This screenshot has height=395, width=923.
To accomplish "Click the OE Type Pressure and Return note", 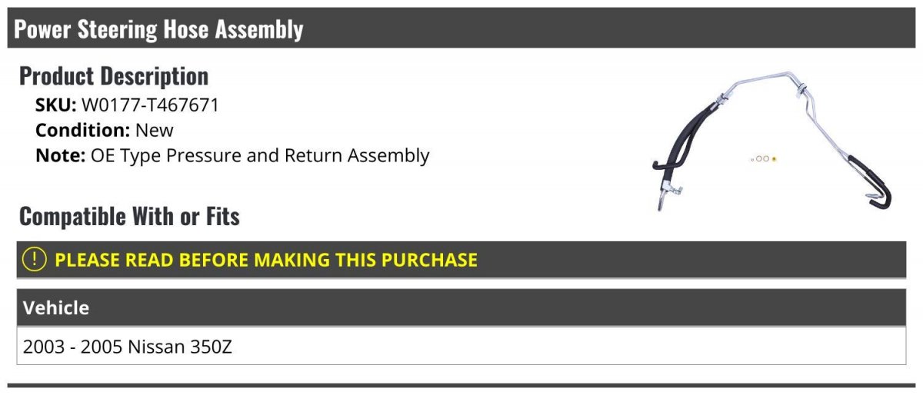I will click(260, 155).
